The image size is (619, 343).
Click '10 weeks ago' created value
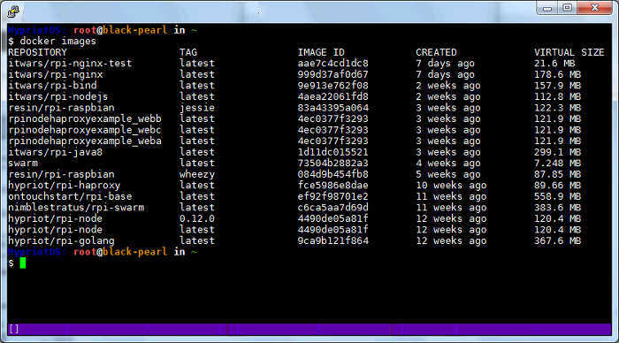pos(451,185)
